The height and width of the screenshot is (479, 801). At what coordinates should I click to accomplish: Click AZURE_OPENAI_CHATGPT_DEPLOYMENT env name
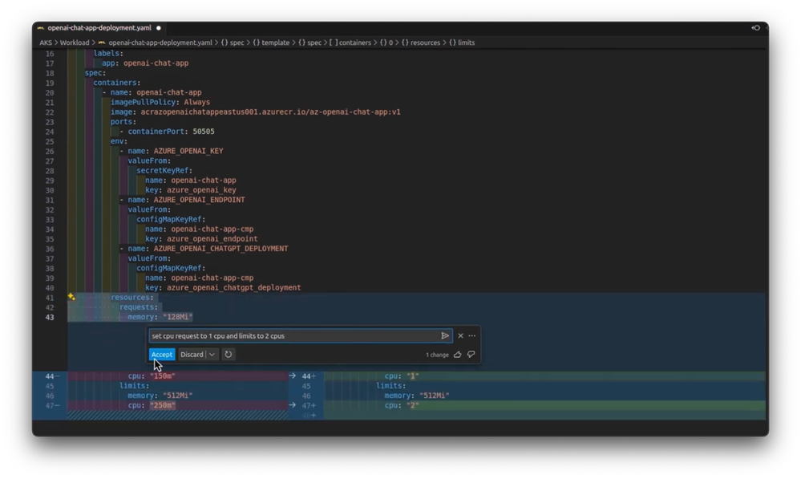coord(220,249)
